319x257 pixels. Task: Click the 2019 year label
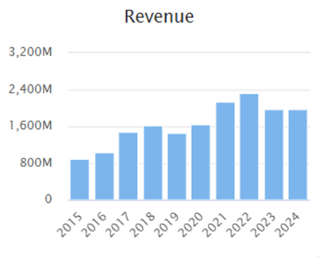(166, 225)
